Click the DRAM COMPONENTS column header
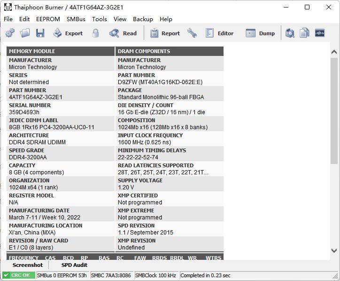The height and width of the screenshot is (281, 340). [170, 51]
